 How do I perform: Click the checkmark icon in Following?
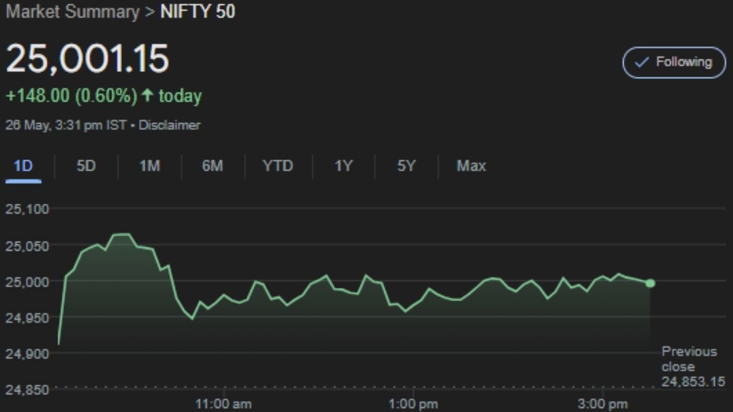point(642,62)
